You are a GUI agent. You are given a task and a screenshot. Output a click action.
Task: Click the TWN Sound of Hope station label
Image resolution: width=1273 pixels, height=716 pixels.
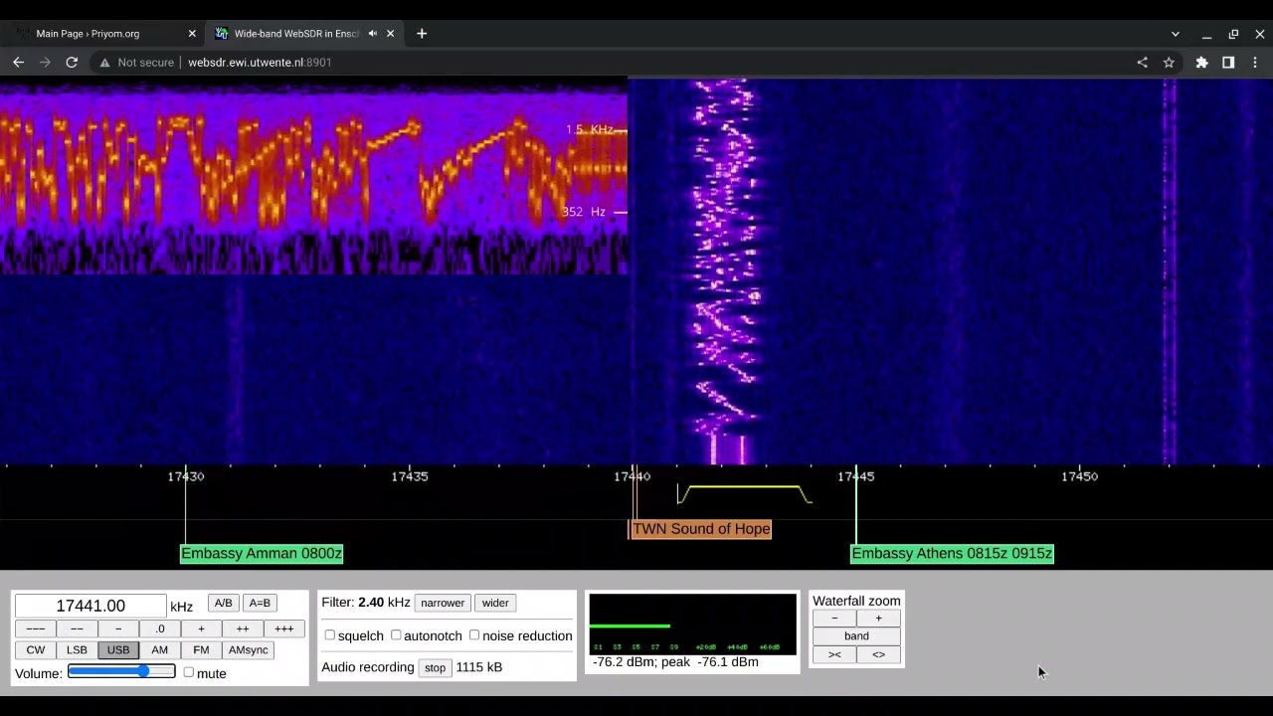701,529
